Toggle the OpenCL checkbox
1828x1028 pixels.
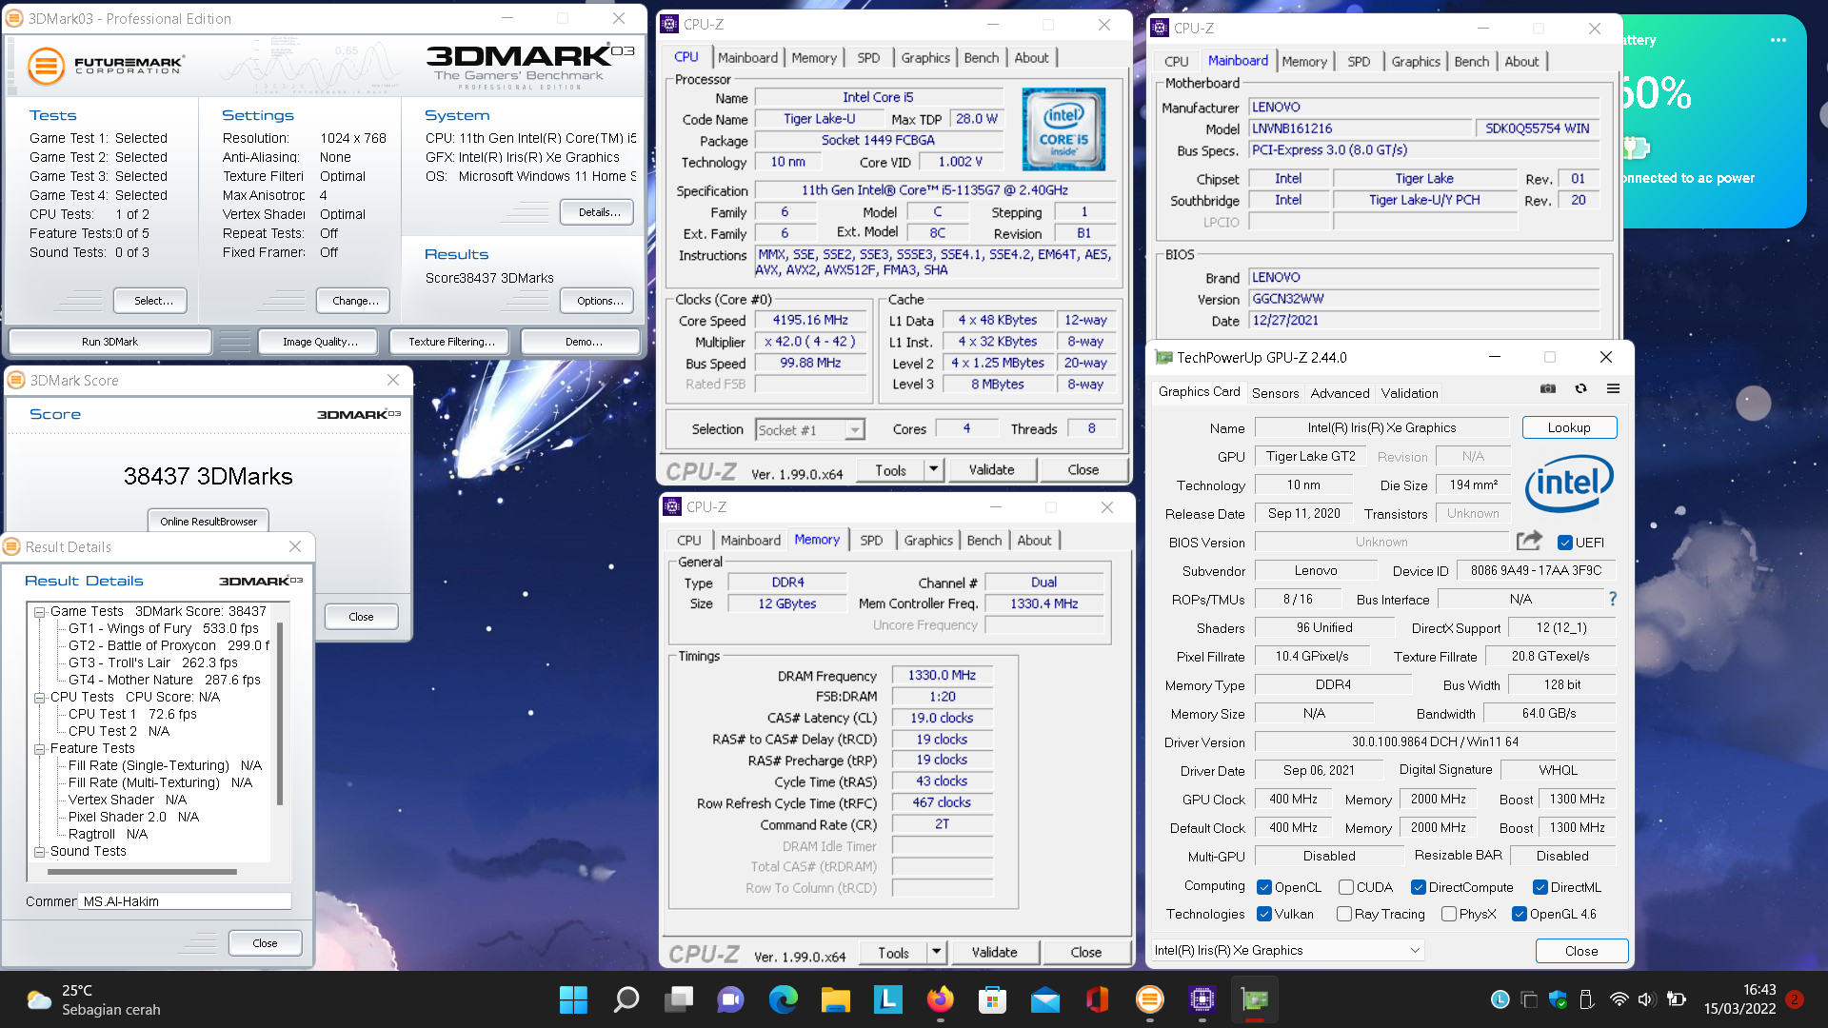point(1264,887)
